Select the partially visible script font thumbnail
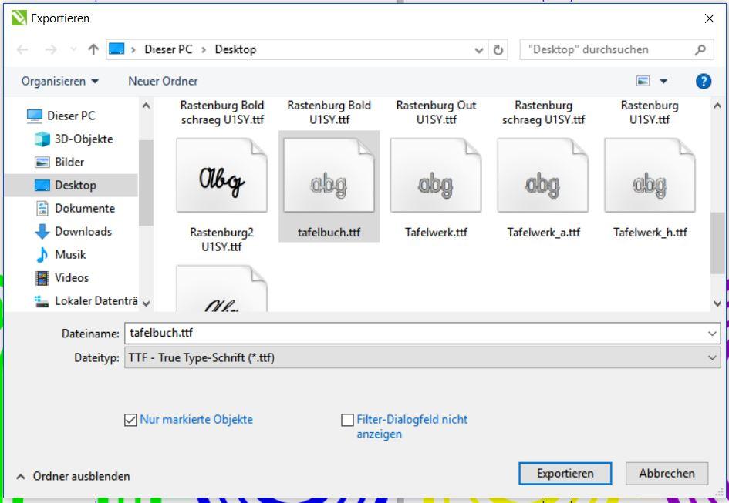This screenshot has height=503, width=729. (x=221, y=288)
